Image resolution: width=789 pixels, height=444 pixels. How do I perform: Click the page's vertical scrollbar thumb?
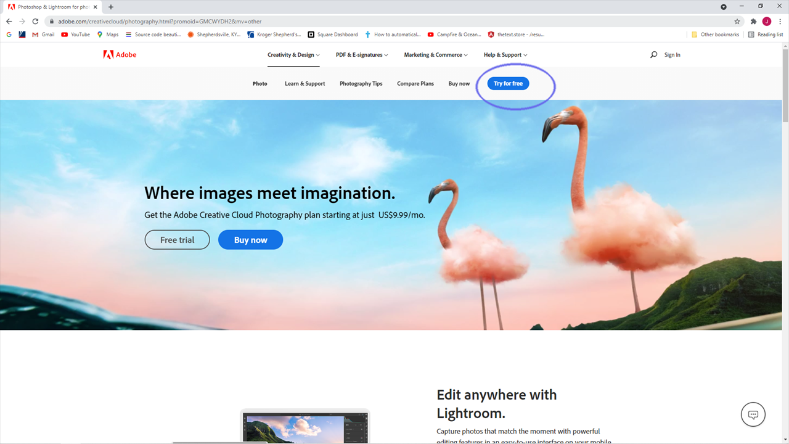coord(785,85)
